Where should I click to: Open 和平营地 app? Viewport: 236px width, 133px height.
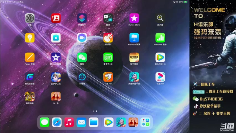point(134,57)
